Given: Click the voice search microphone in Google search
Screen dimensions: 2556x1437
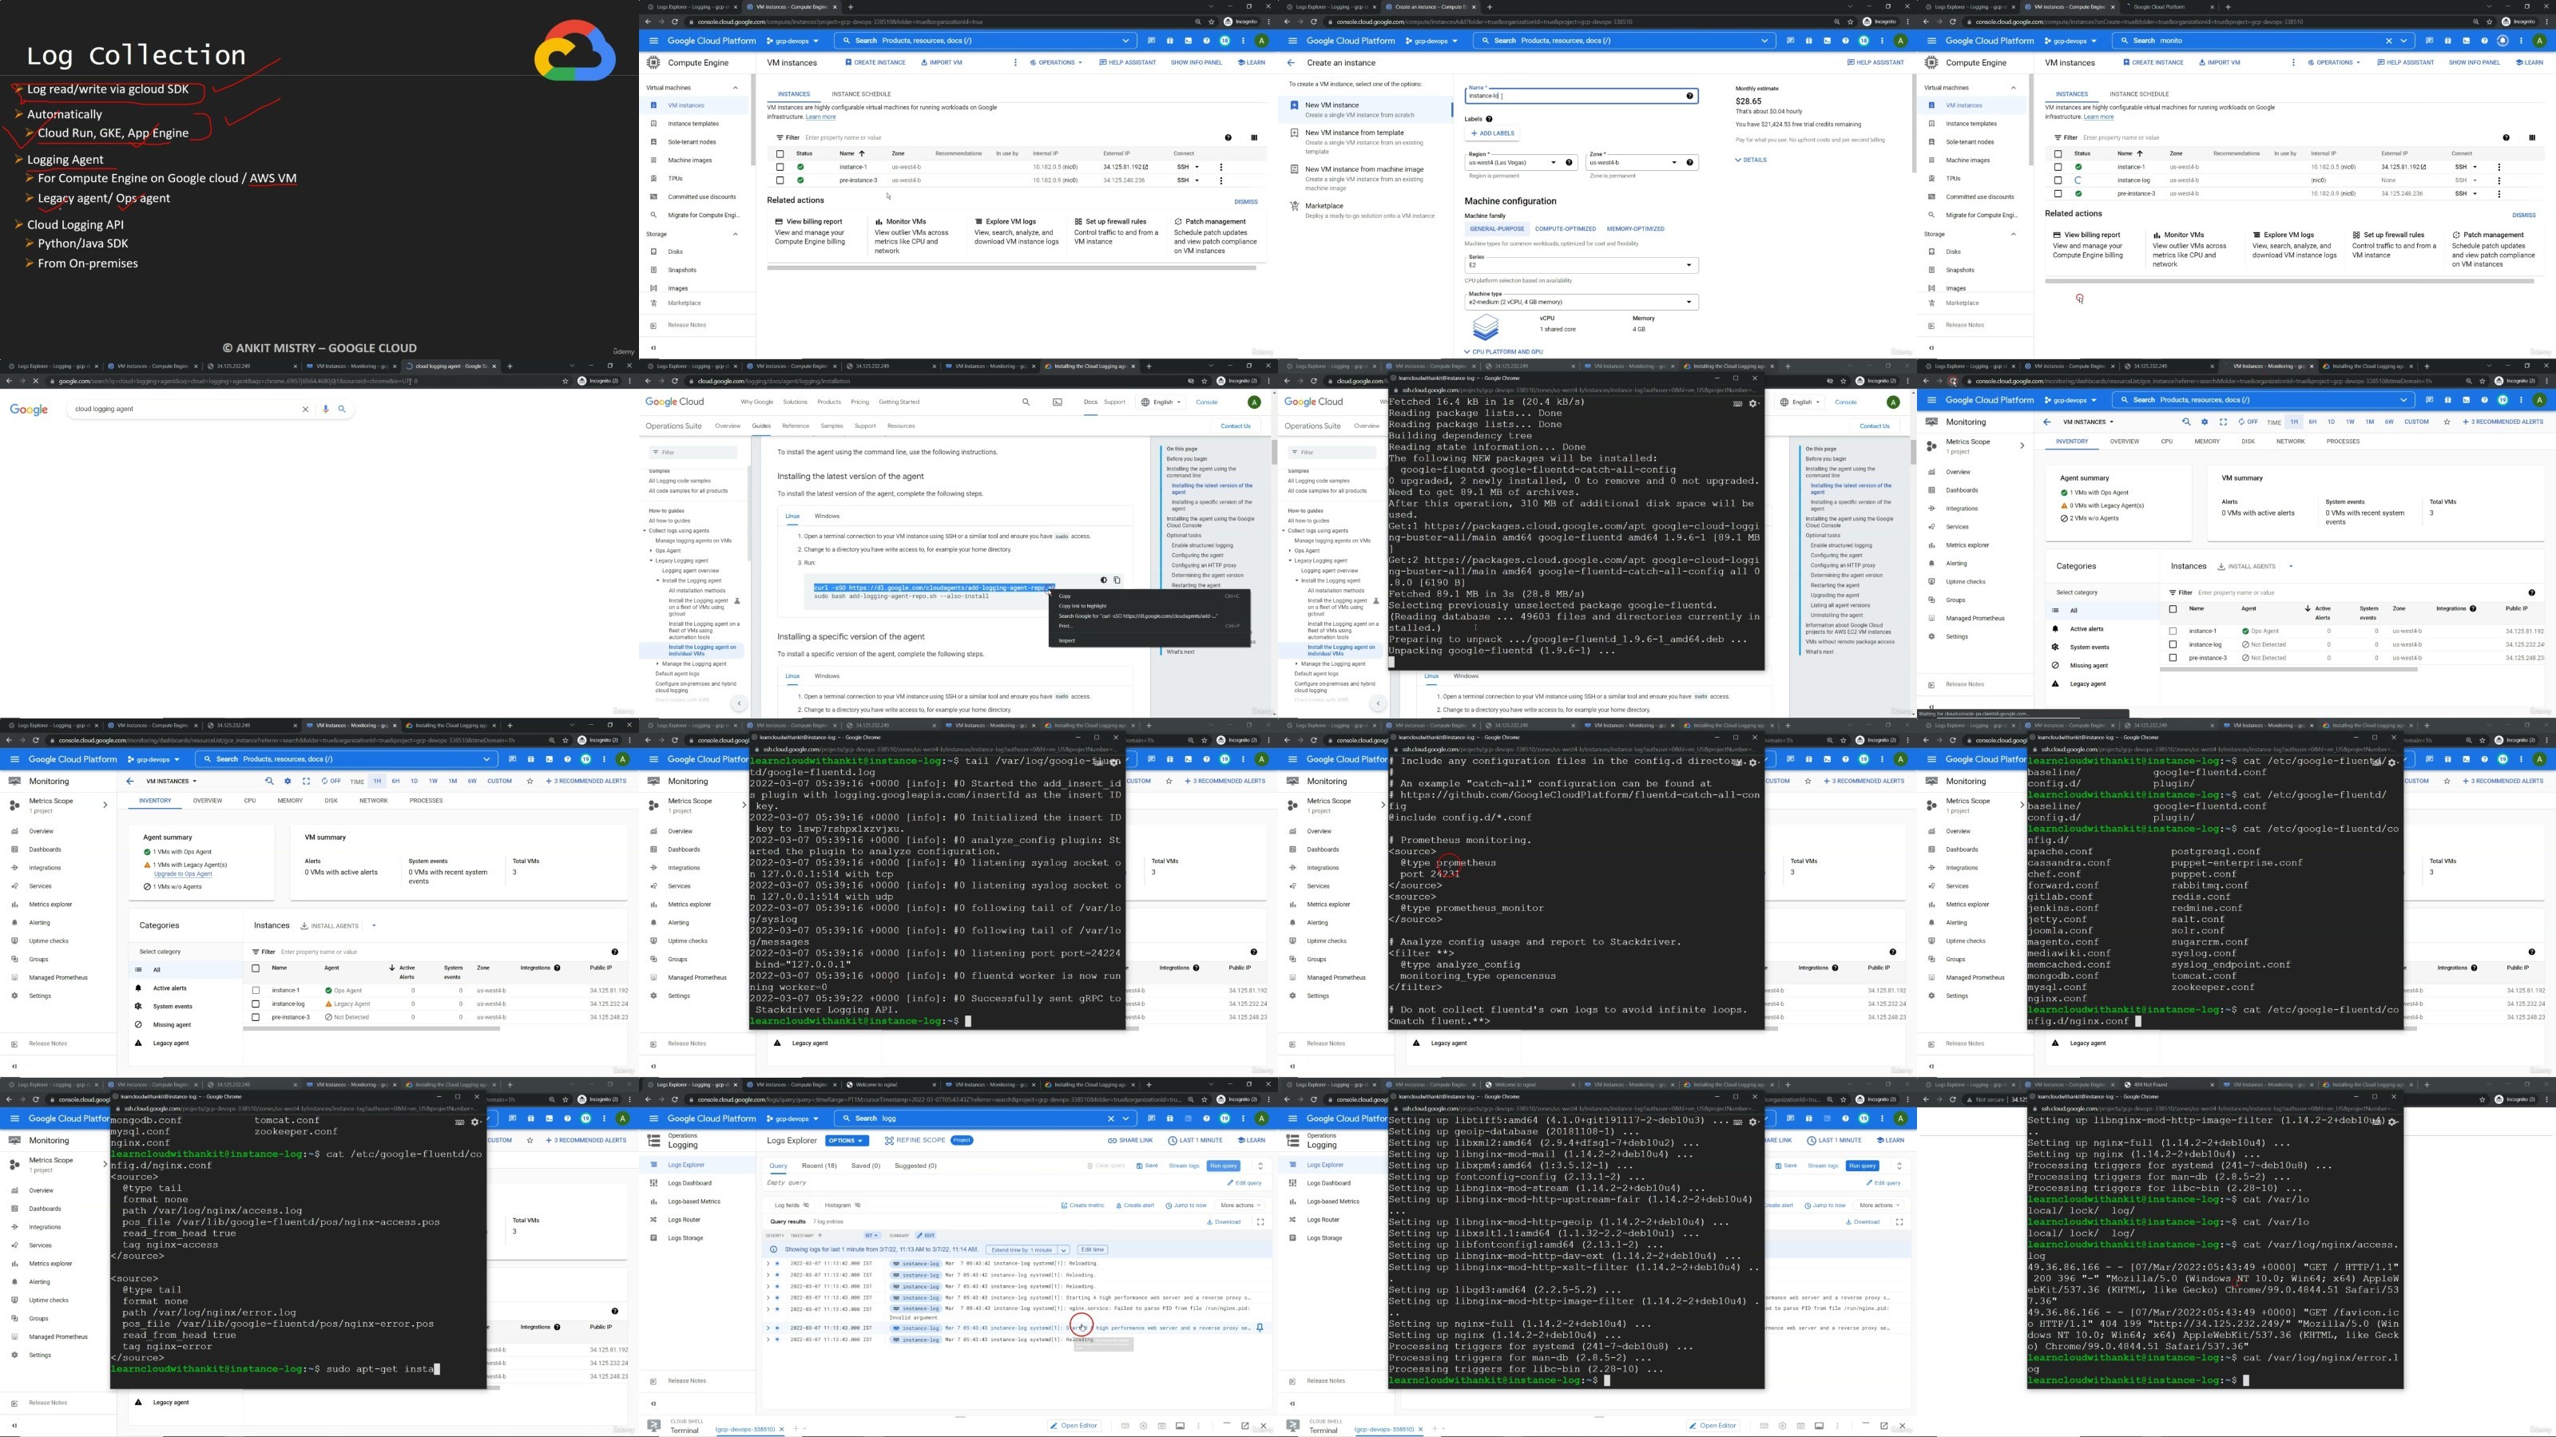Looking at the screenshot, I should coord(325,409).
